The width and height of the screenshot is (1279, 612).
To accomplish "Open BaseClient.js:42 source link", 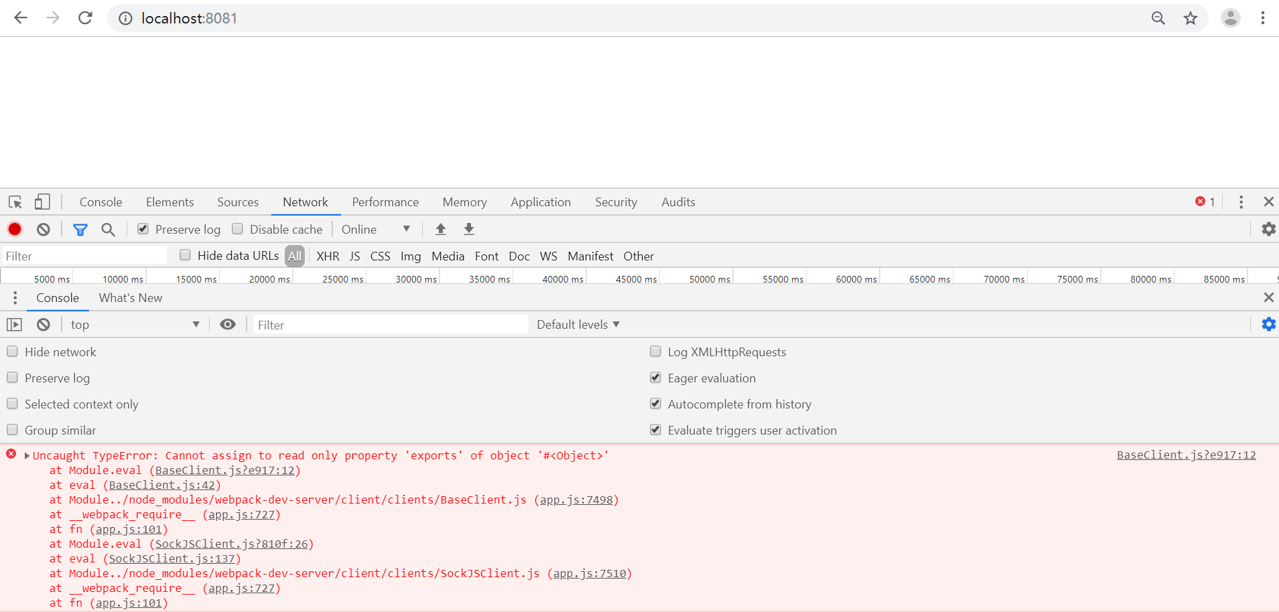I will 163,485.
